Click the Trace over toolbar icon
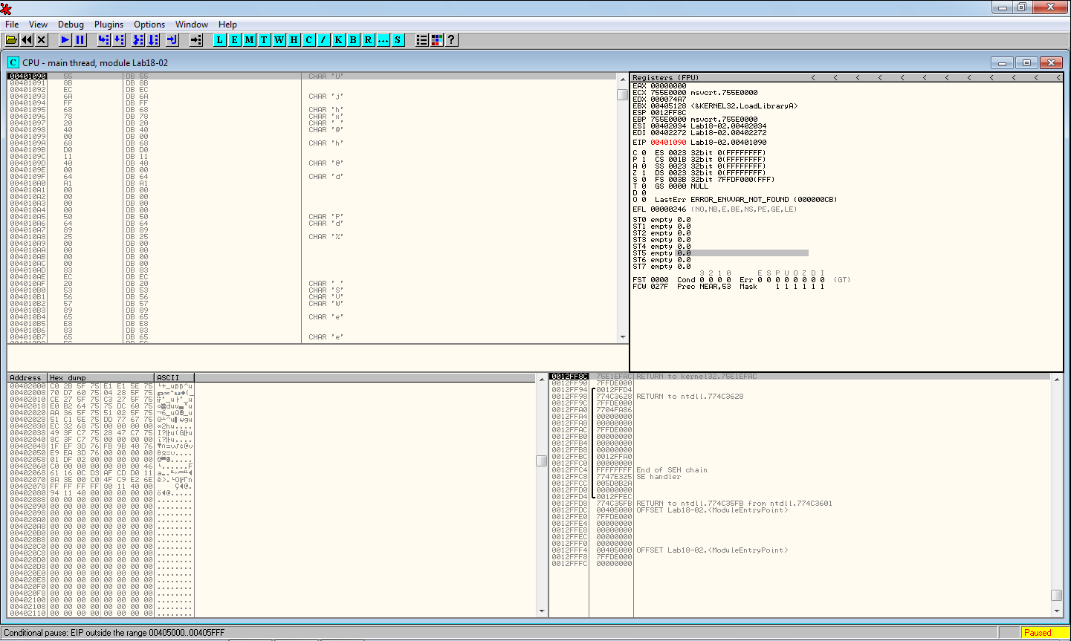This screenshot has height=641, width=1071. point(153,40)
